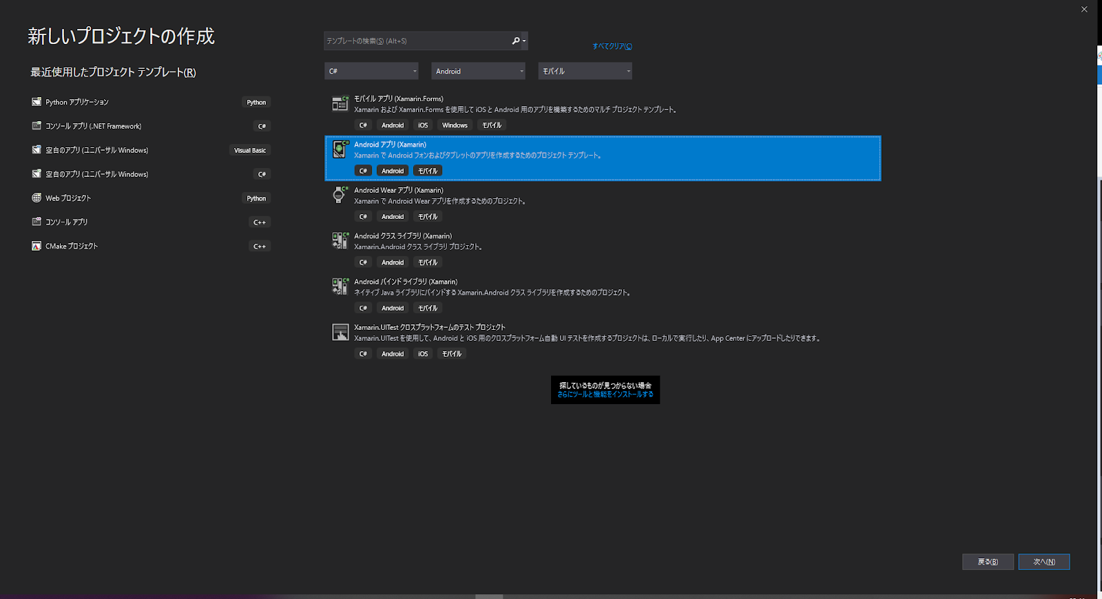The height and width of the screenshot is (599, 1102).
Task: Click Android tag in selected Android アプリ row
Action: (393, 171)
